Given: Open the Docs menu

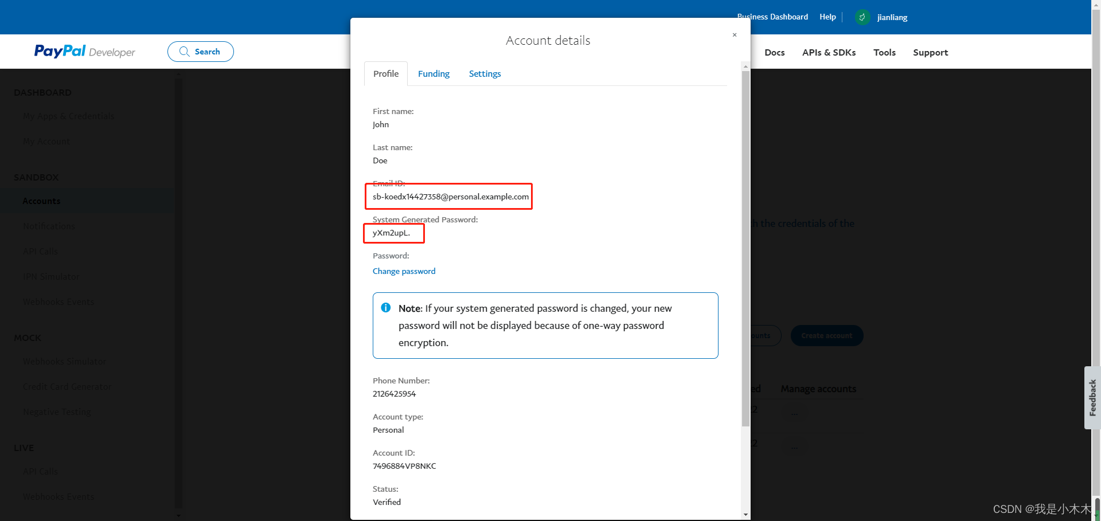Looking at the screenshot, I should tap(774, 53).
